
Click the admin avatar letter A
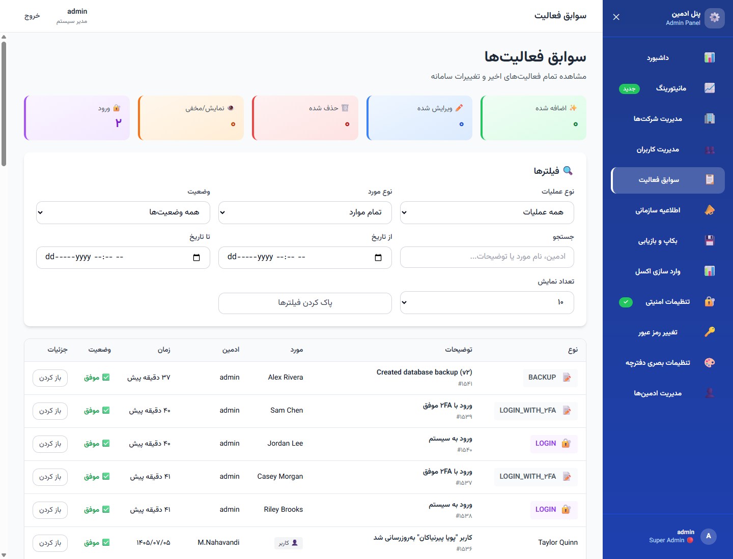pyautogui.click(x=709, y=536)
